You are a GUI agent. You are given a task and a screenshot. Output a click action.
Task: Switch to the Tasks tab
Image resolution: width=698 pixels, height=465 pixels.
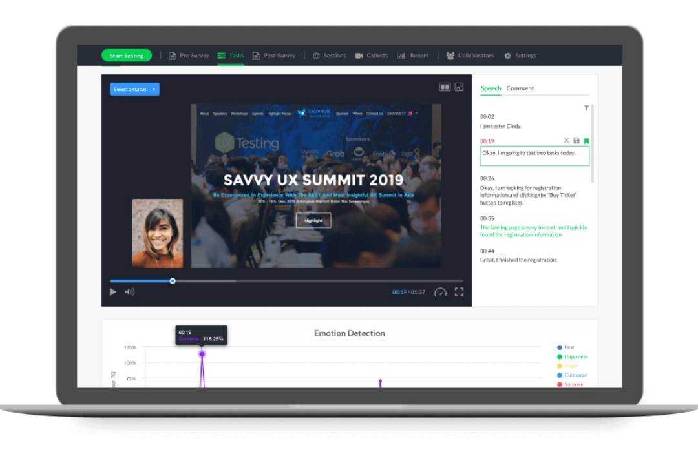(231, 56)
